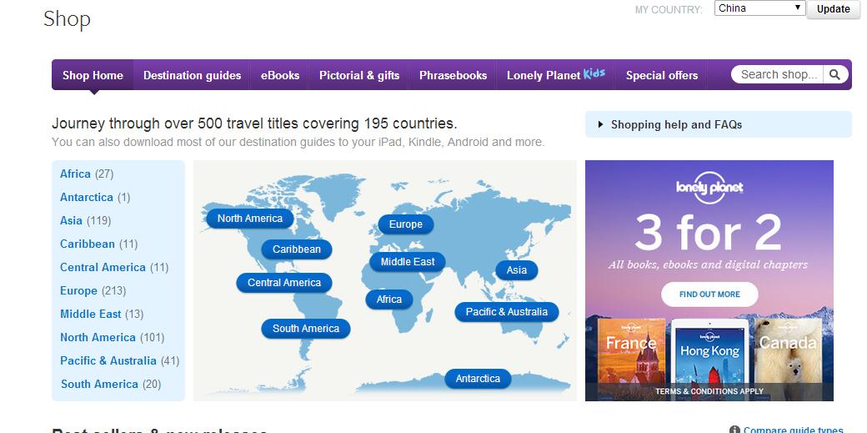Select the Asia label on the map
Screen dimensions: 867x433
coord(516,270)
